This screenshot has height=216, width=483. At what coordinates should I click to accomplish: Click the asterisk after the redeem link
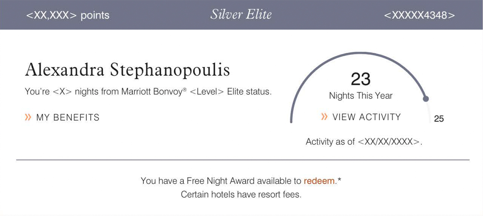click(339, 180)
